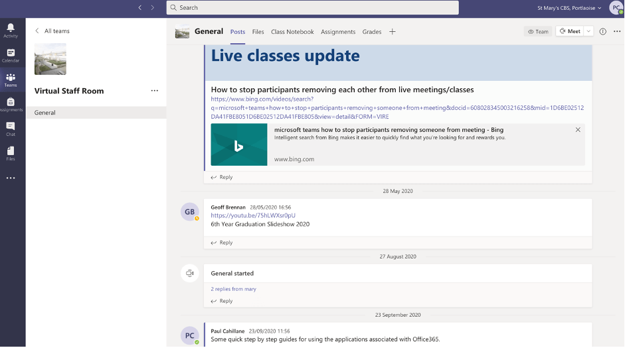Open the Calendar icon in sidebar

tap(11, 55)
